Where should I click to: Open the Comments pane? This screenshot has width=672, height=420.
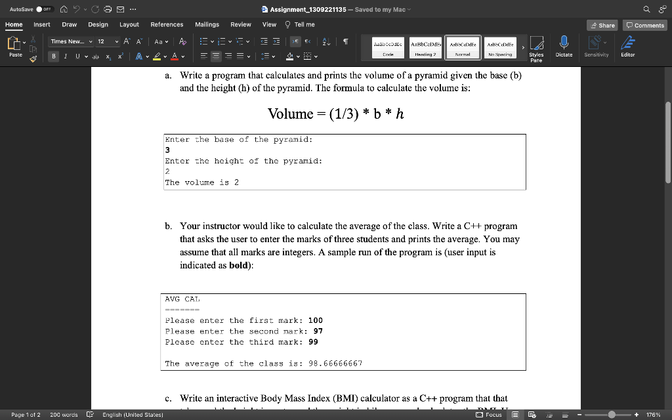tap(645, 26)
